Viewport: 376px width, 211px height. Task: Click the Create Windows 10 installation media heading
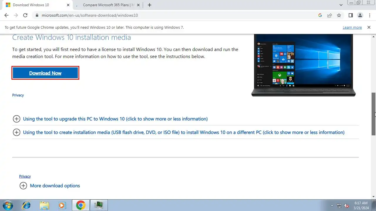(x=71, y=38)
